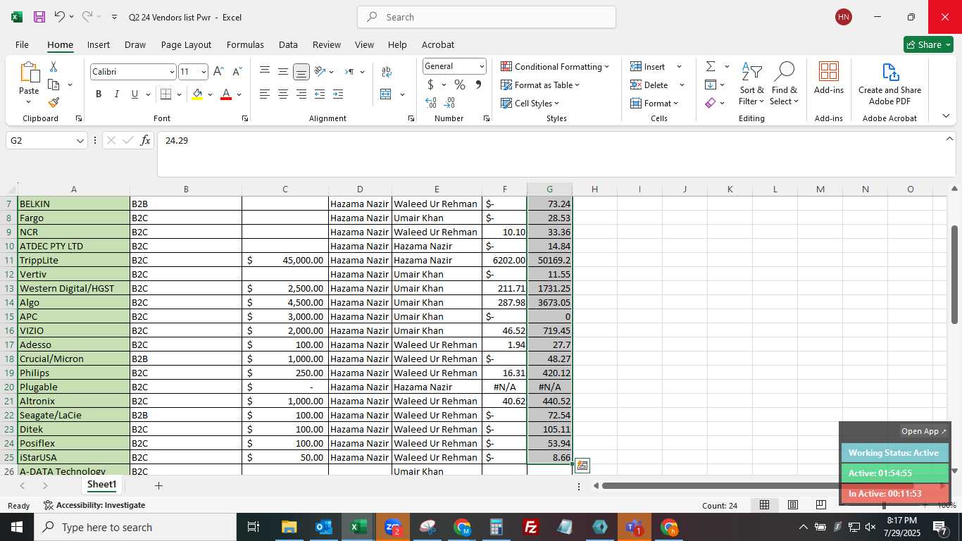Click the Clear eraser icon
The height and width of the screenshot is (541, 962).
pos(711,103)
